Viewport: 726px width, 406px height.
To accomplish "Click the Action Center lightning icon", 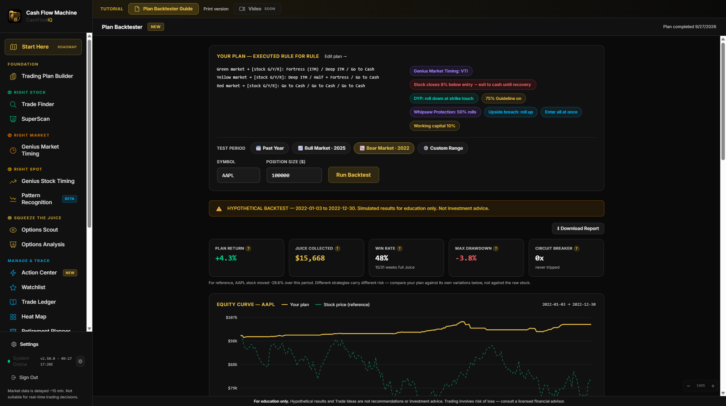I will (13, 273).
